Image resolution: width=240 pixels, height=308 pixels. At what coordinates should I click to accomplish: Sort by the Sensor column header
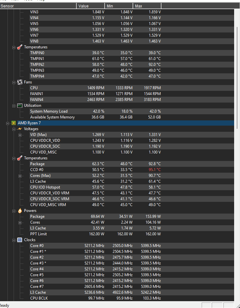38,6
